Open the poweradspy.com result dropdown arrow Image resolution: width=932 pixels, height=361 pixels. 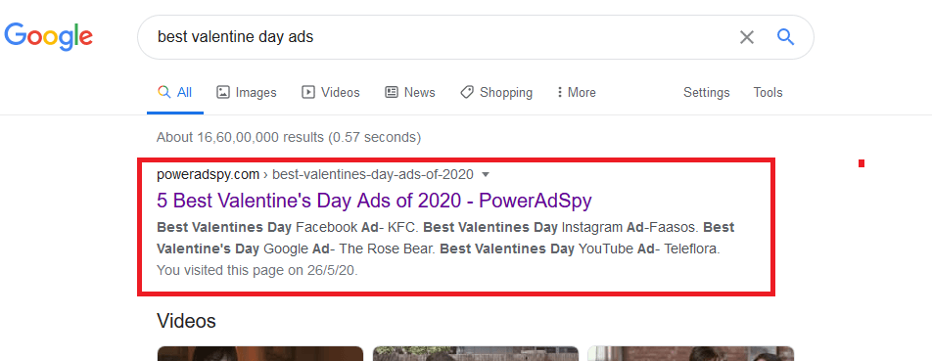point(486,174)
